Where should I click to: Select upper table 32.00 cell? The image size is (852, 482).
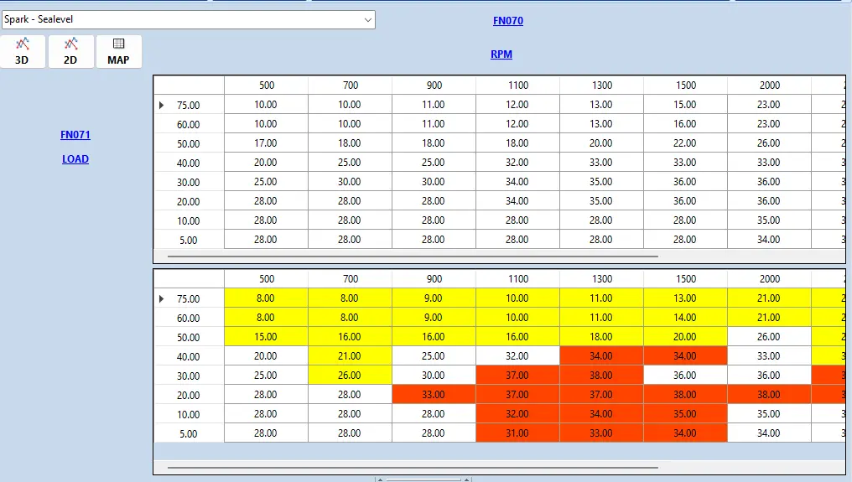[x=518, y=163]
